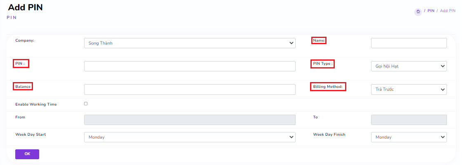Expand the PIN Type dropdown
The height and width of the screenshot is (165, 463).
(409, 66)
